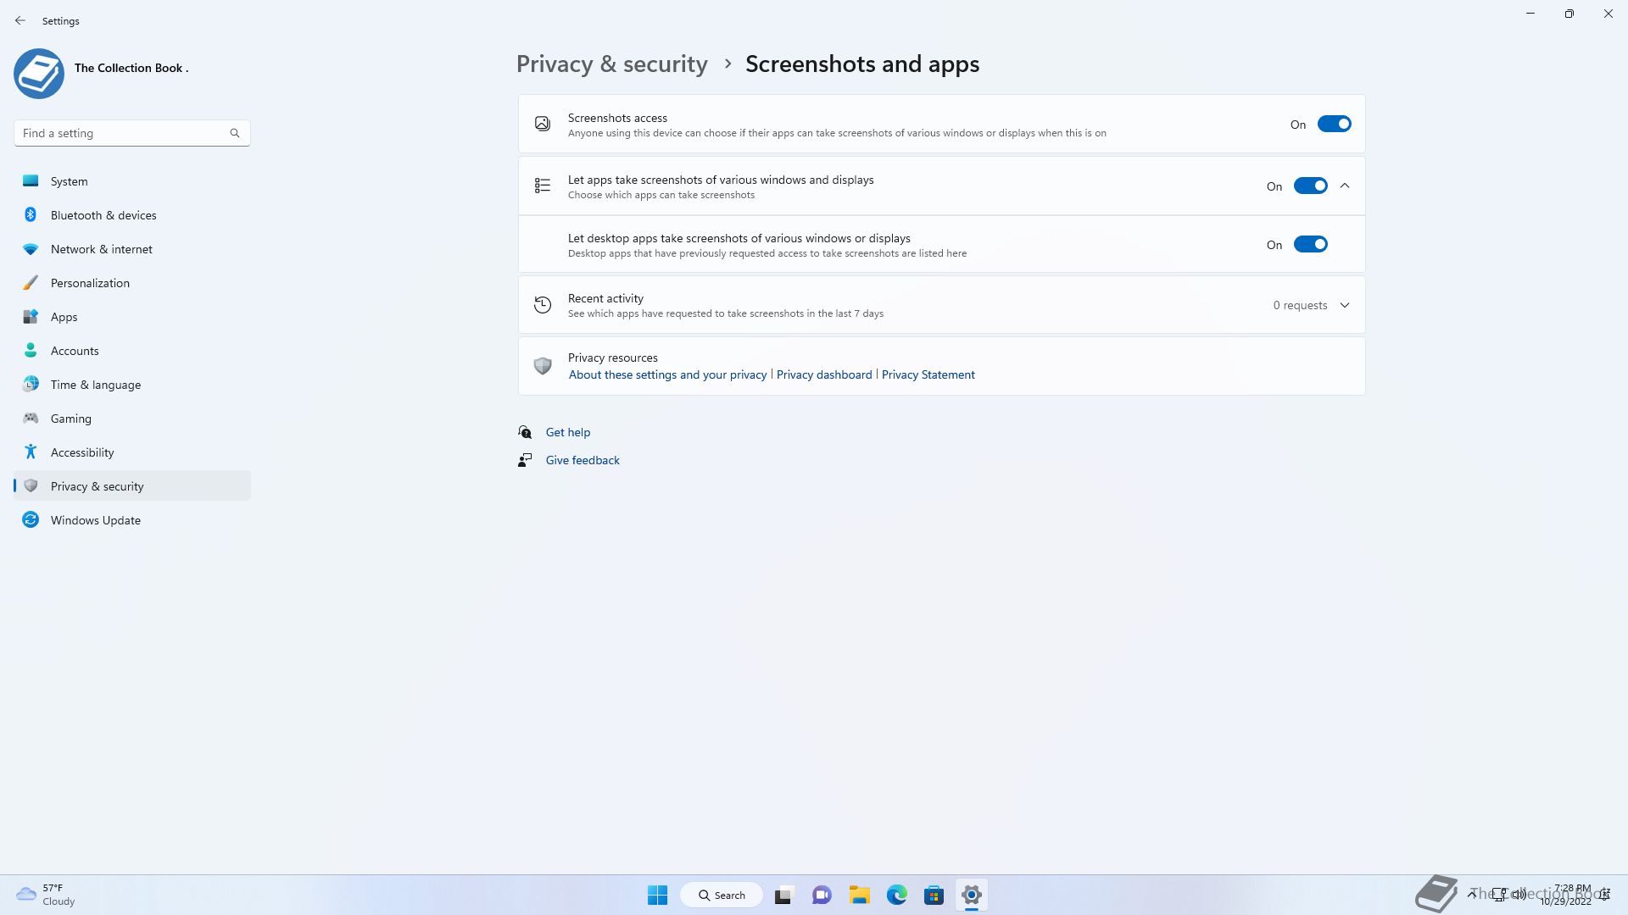Go to Privacy & security breadcrumb
The image size is (1628, 915).
point(611,64)
